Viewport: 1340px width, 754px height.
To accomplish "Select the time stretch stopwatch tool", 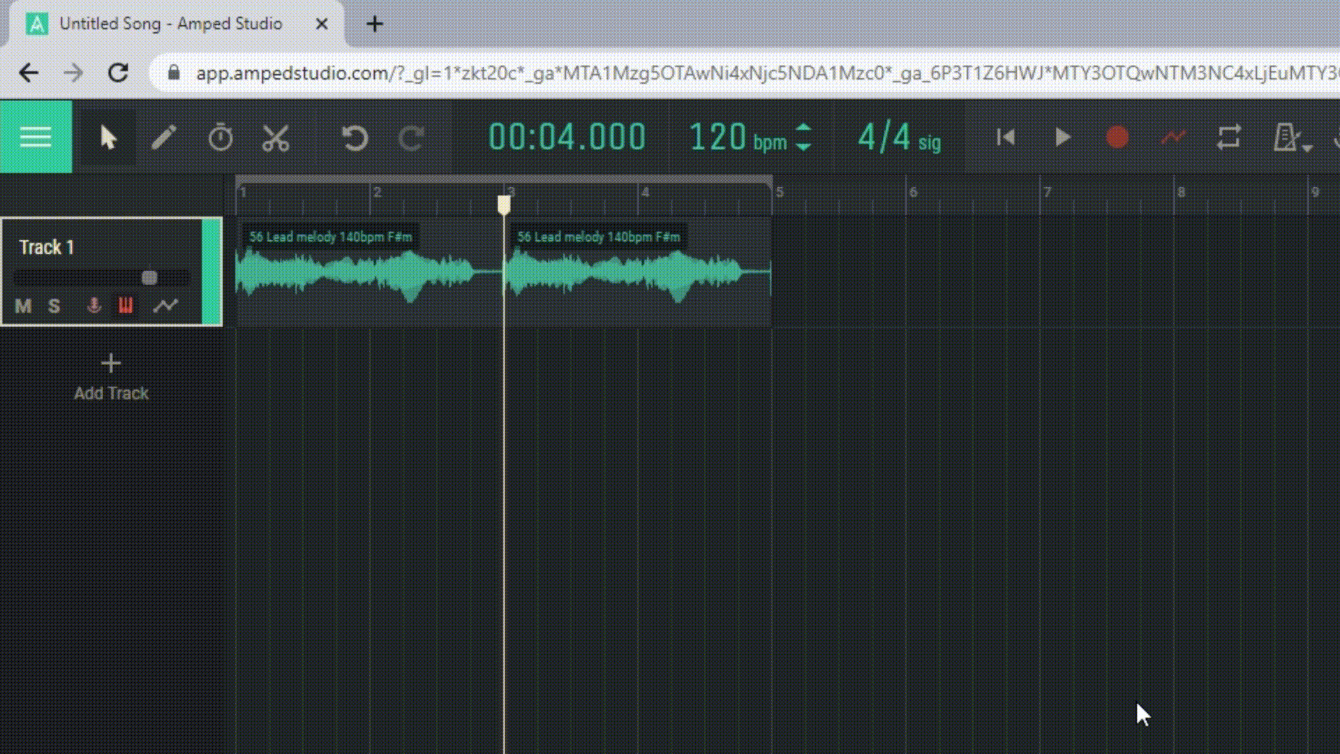I will [x=221, y=138].
